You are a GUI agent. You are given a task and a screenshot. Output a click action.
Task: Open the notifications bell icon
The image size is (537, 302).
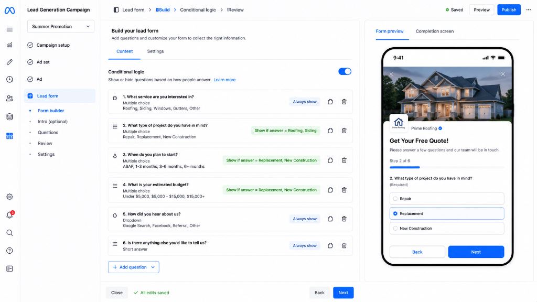coord(9,214)
